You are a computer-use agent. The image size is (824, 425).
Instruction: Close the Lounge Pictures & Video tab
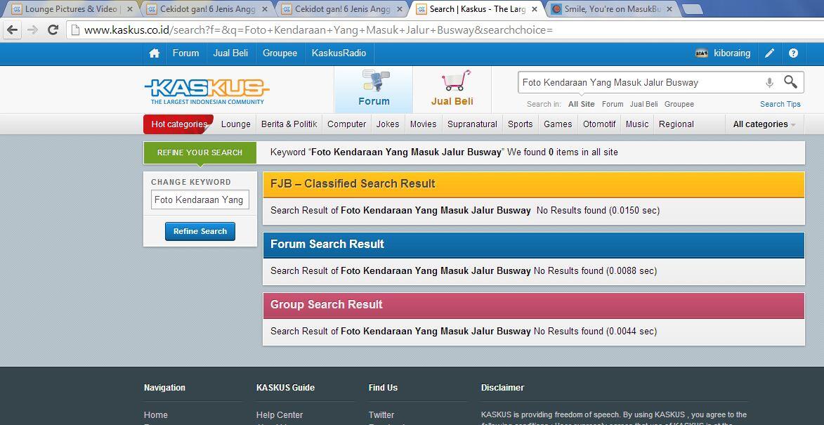click(x=130, y=9)
